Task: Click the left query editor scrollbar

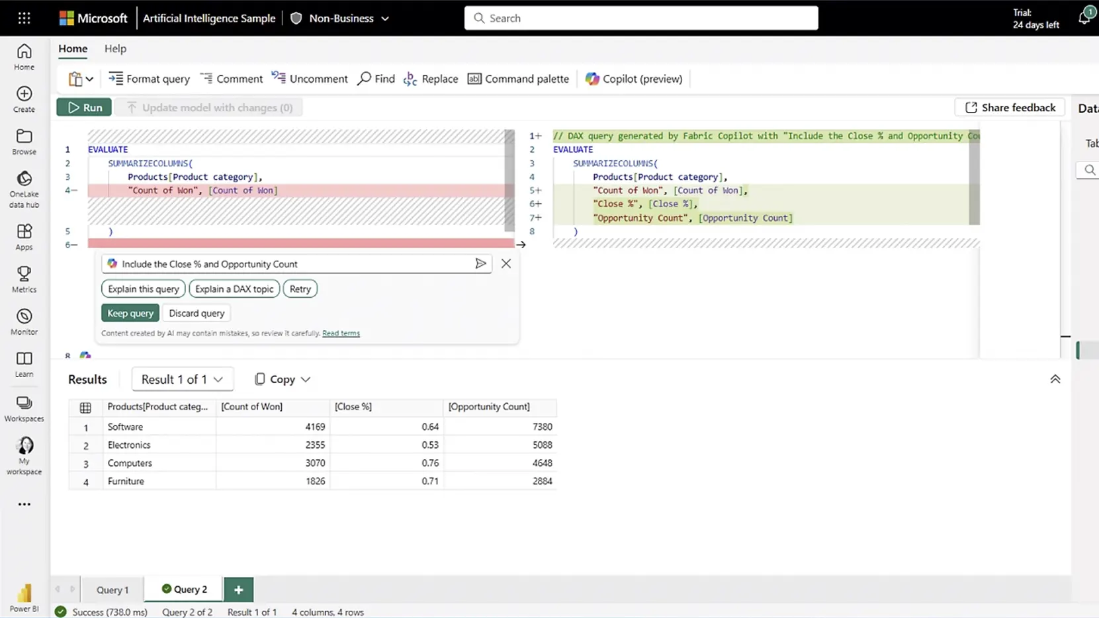Action: click(x=509, y=180)
